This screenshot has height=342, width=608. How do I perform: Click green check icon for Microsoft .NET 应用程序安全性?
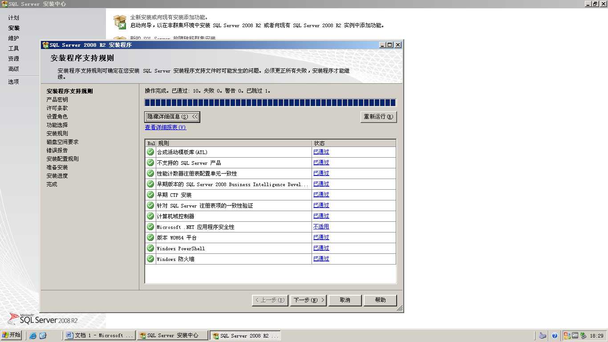point(150,227)
